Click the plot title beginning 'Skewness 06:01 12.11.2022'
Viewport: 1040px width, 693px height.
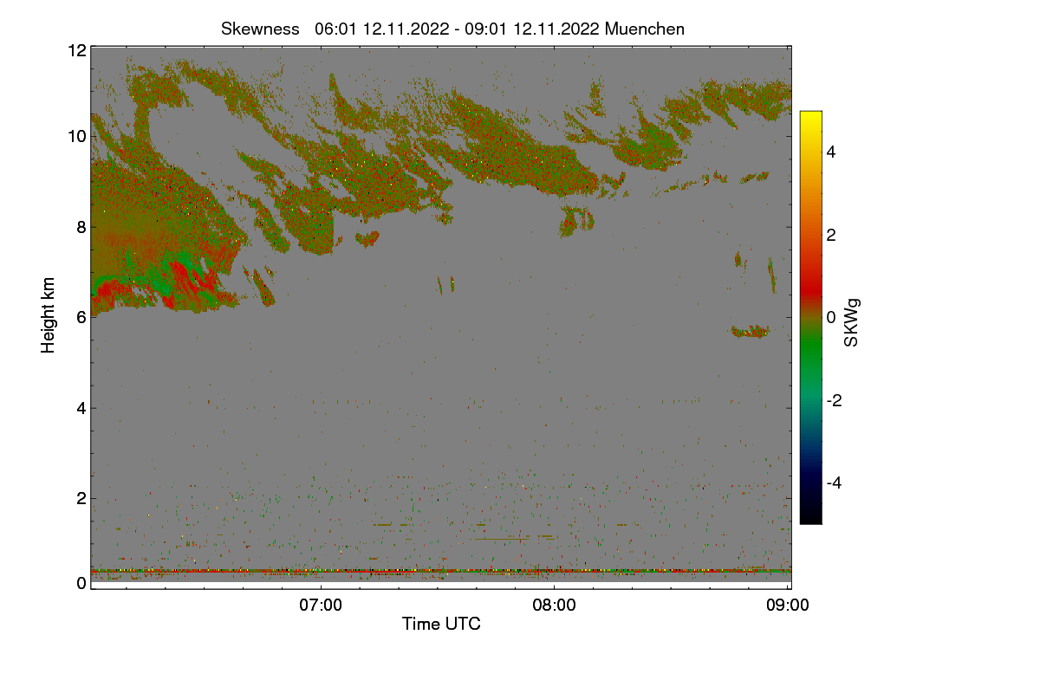click(452, 29)
